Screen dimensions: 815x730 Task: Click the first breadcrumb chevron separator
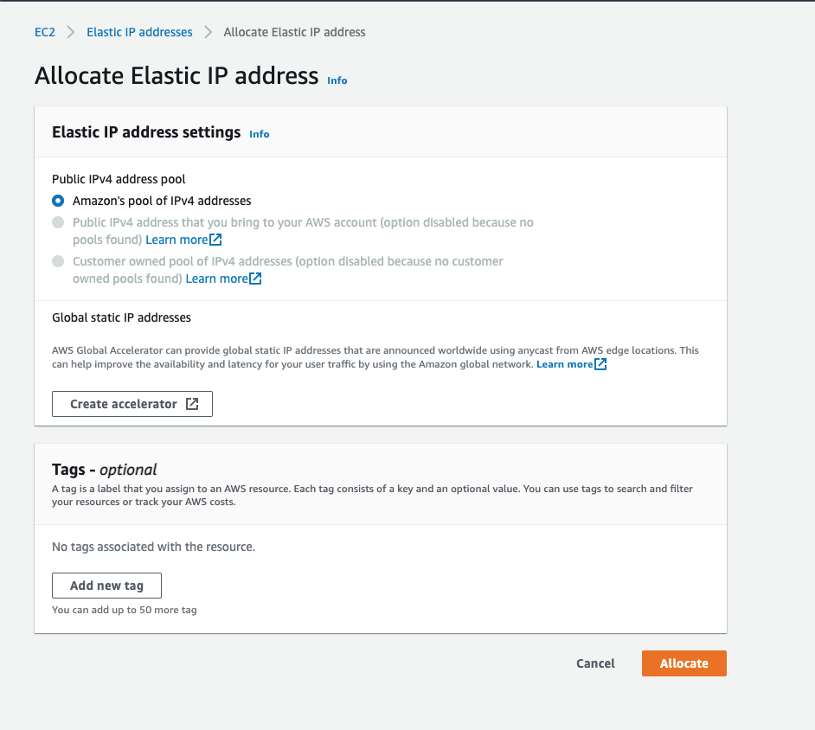pyautogui.click(x=71, y=32)
